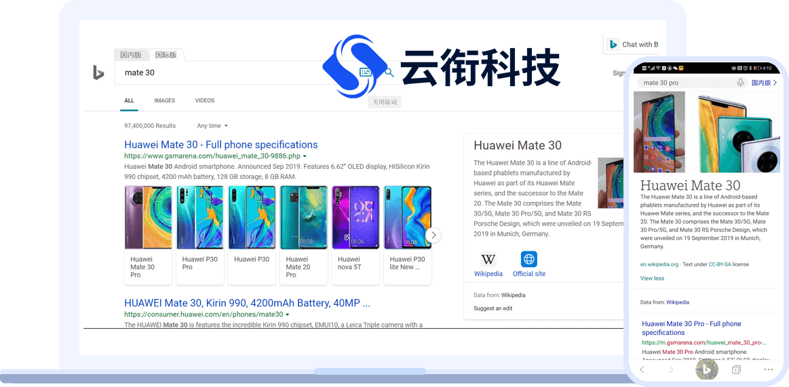Open the Wikipedia icon in Huawei Mate 30 panel
789x387 pixels.
[488, 260]
